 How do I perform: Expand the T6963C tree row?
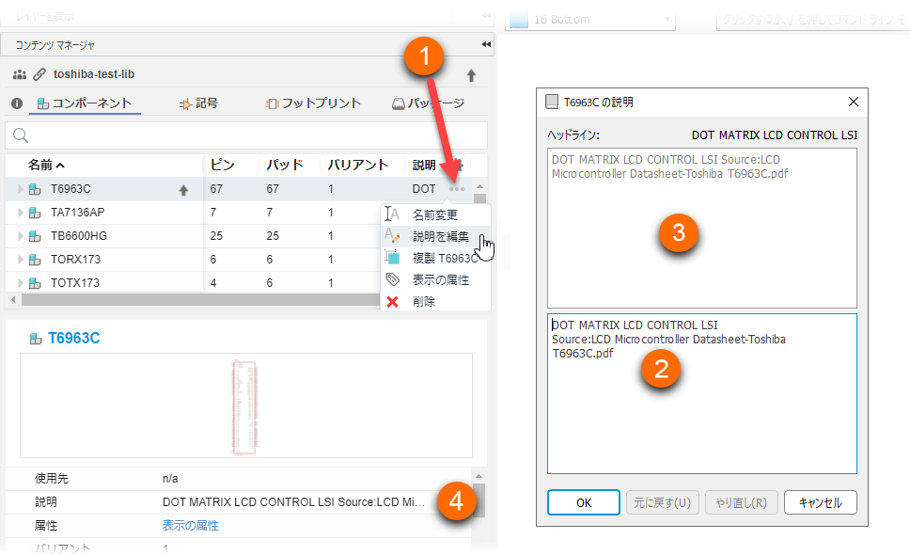click(21, 189)
